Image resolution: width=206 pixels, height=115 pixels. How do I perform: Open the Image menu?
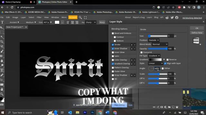coord(15,17)
